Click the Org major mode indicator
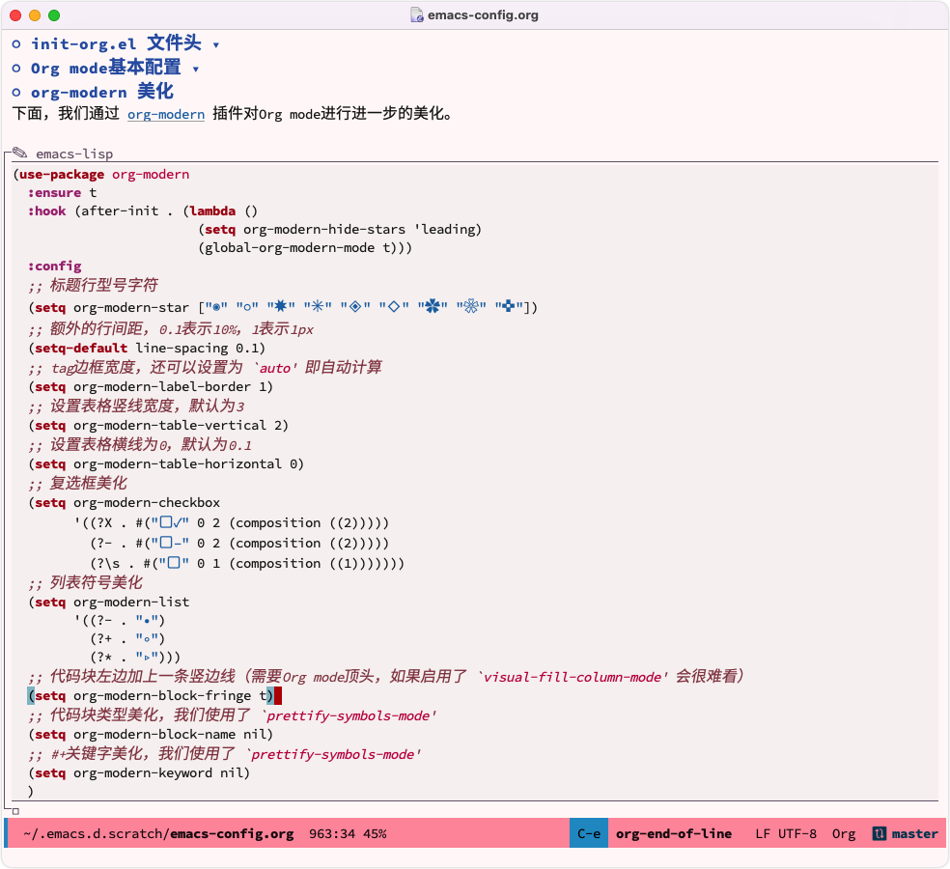This screenshot has height=869, width=950. 844,834
